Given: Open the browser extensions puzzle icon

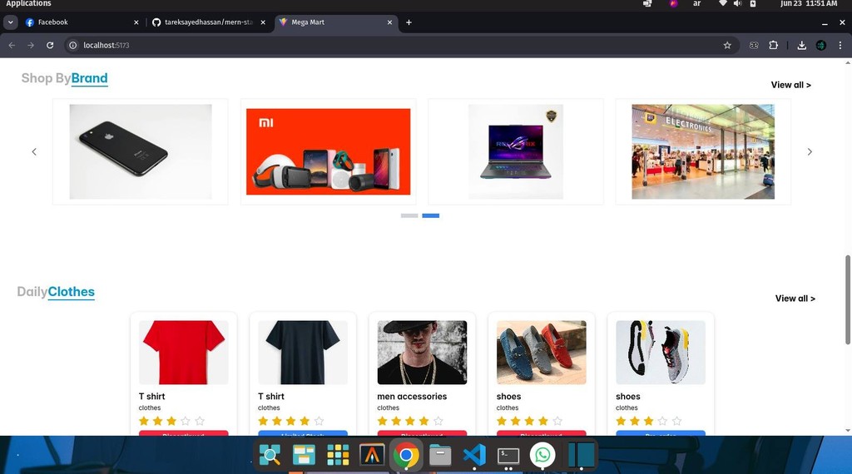Looking at the screenshot, I should [773, 45].
